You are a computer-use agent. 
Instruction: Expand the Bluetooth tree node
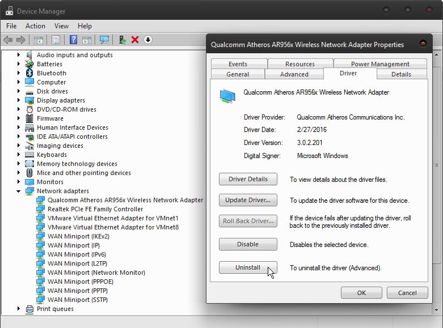pyautogui.click(x=19, y=73)
